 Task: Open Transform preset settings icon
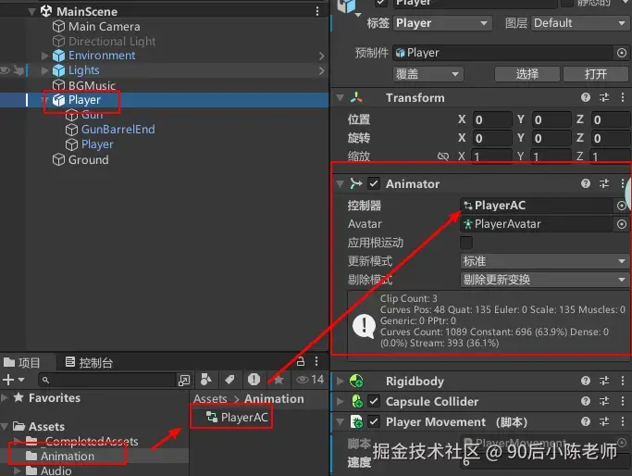[604, 97]
